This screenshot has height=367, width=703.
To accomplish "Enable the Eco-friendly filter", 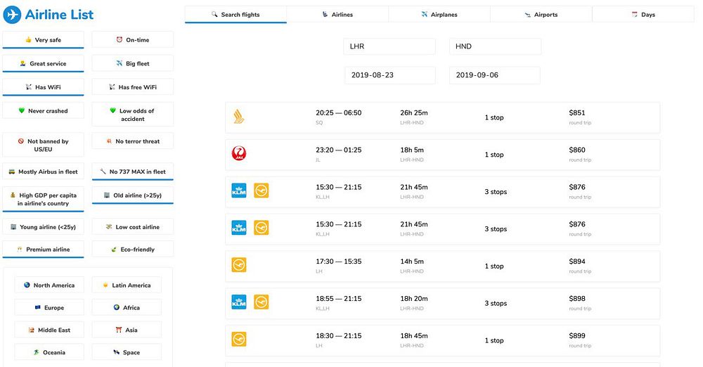I will point(133,250).
